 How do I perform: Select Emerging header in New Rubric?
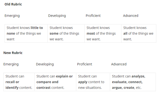tap(11, 64)
